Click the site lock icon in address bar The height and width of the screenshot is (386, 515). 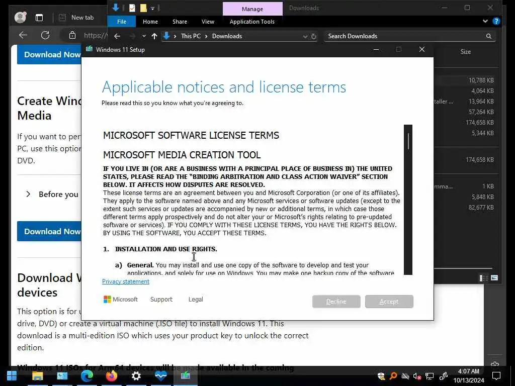pyautogui.click(x=72, y=35)
